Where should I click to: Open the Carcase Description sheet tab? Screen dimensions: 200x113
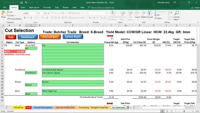click(43, 107)
